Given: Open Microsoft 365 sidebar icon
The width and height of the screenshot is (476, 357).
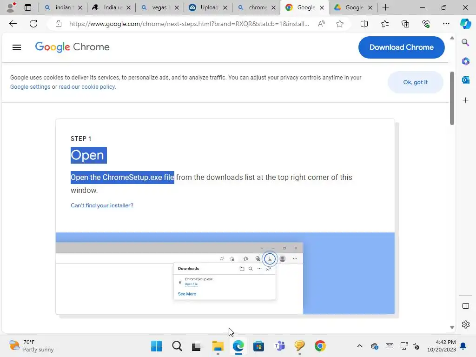Looking at the screenshot, I should (x=465, y=61).
